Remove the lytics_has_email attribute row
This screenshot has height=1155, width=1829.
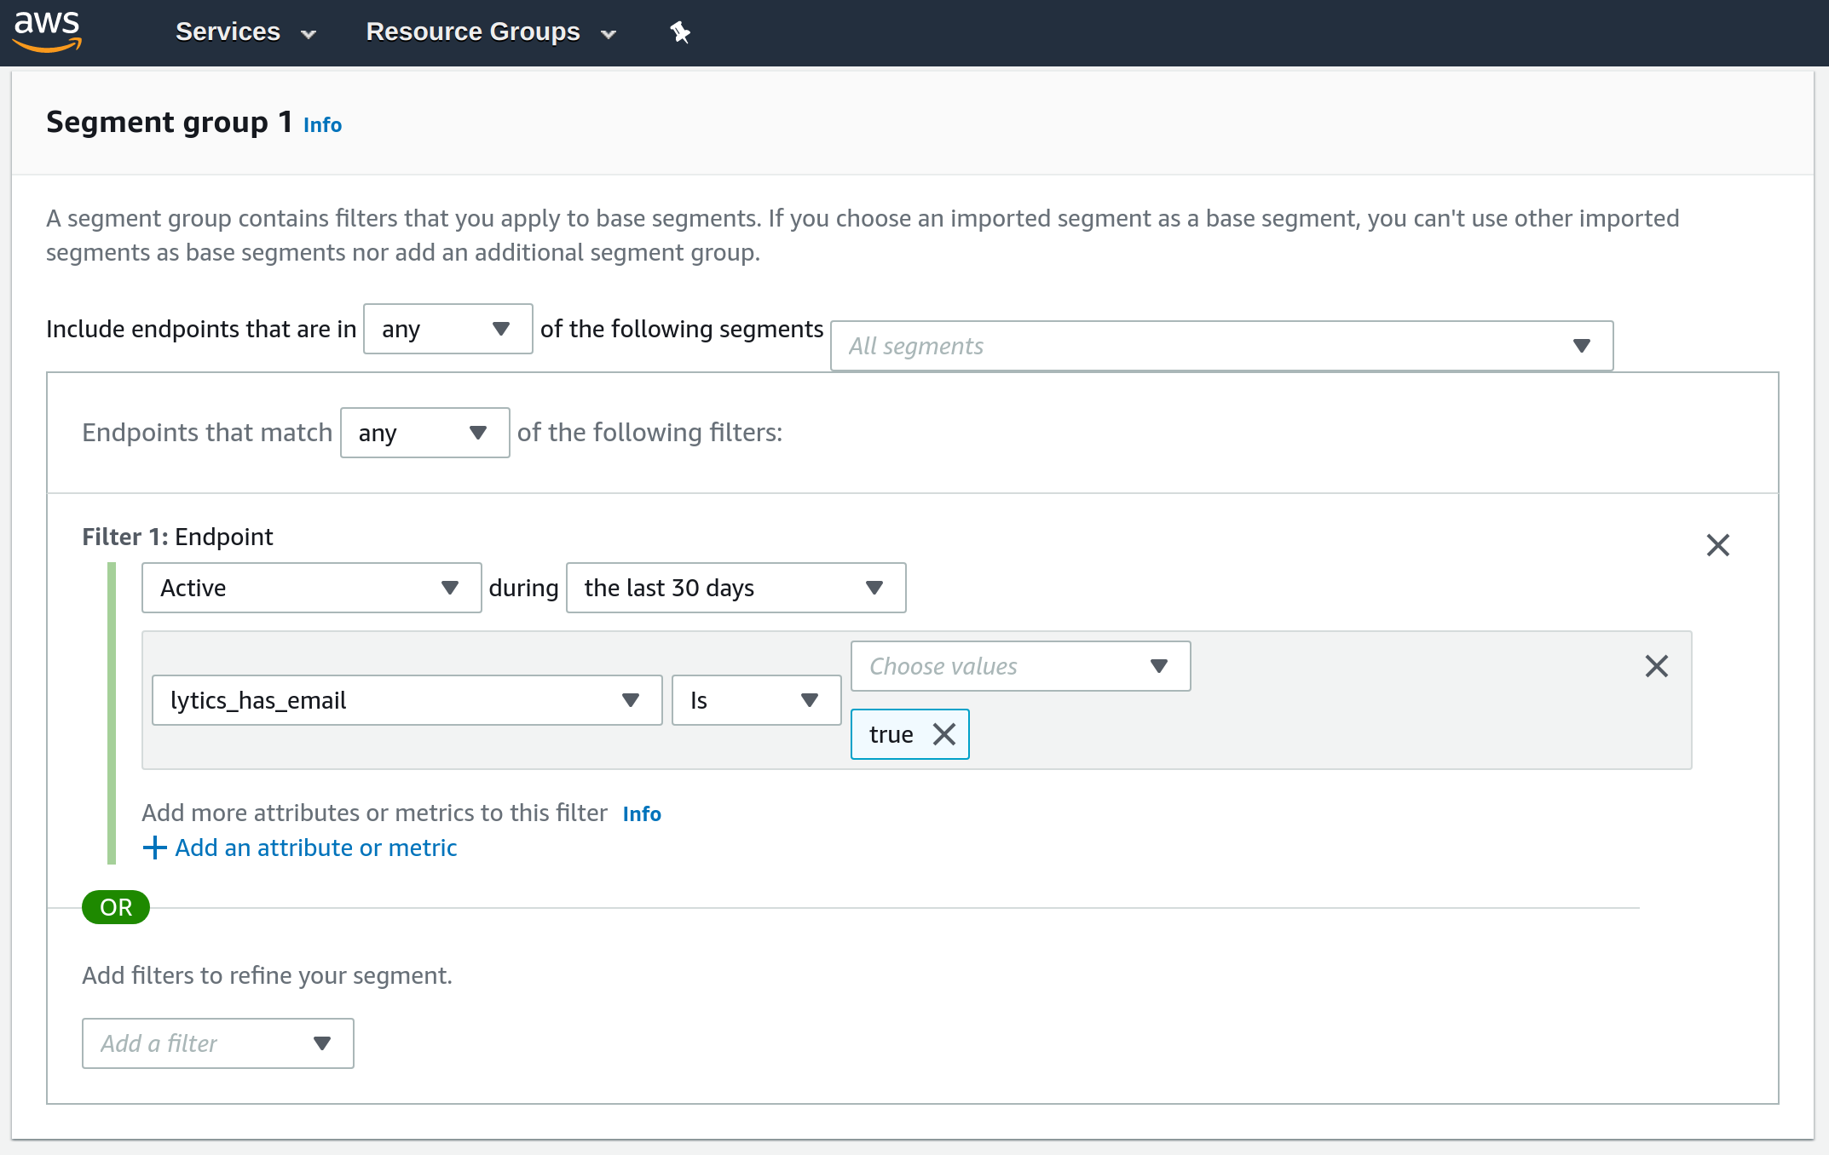(x=1656, y=666)
